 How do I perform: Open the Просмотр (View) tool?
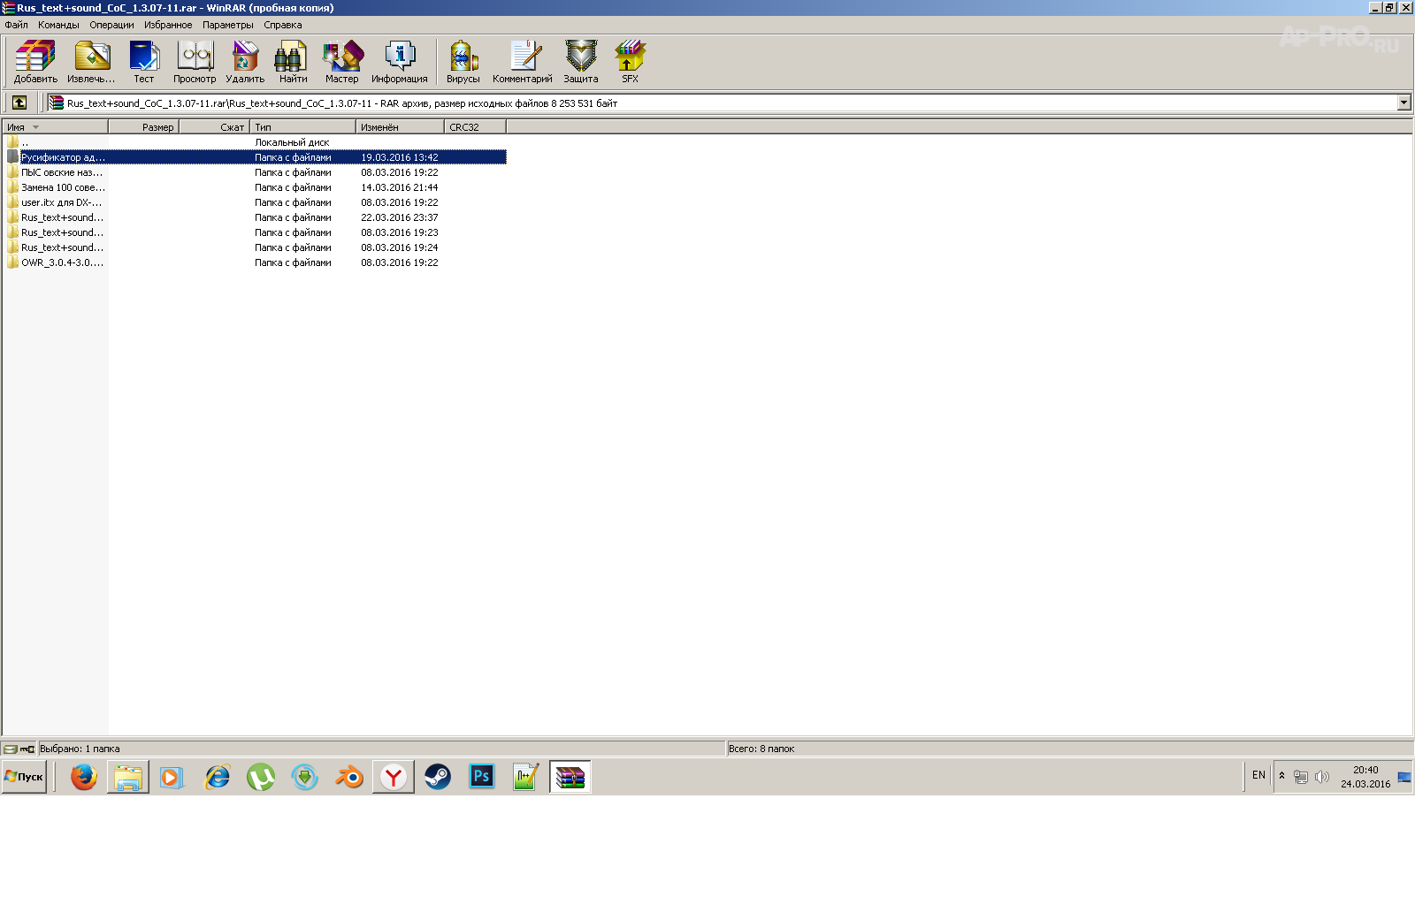[195, 61]
